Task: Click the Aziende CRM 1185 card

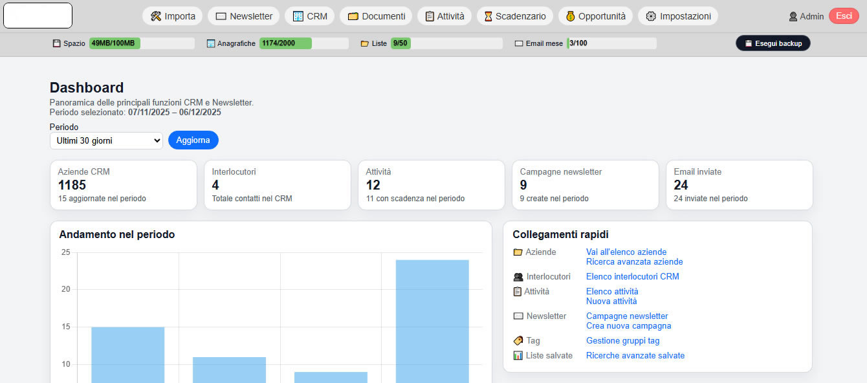Action: click(x=124, y=185)
